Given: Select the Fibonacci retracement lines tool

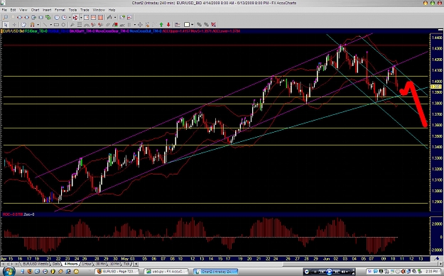Looking at the screenshot, I should (80, 25).
